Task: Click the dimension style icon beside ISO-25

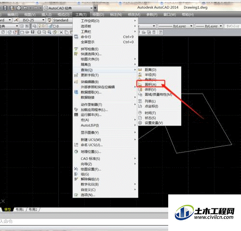Action: tap(16, 20)
